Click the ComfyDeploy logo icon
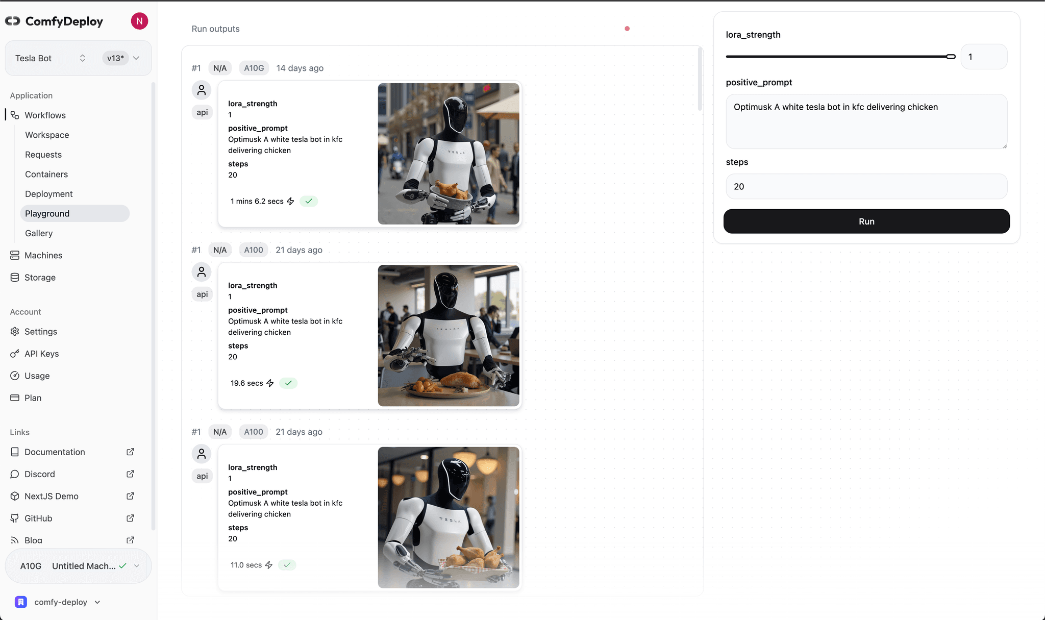This screenshot has height=620, width=1045. (13, 21)
